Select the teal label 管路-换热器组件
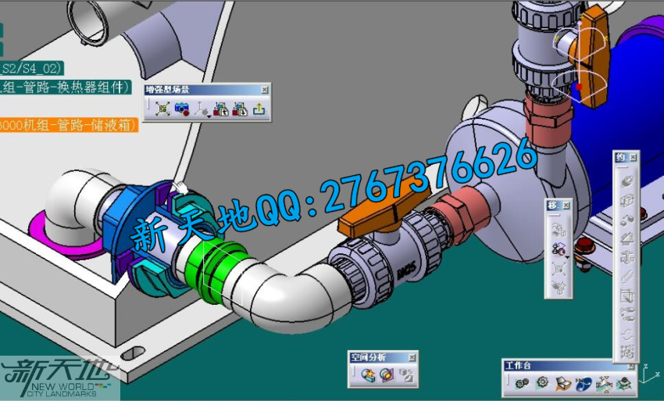Image resolution: width=664 pixels, height=401 pixels. point(65,88)
